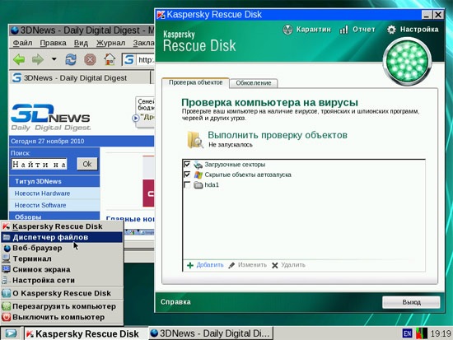
Task: Toggle Загрузочные секторы checkbox
Action: tap(187, 165)
